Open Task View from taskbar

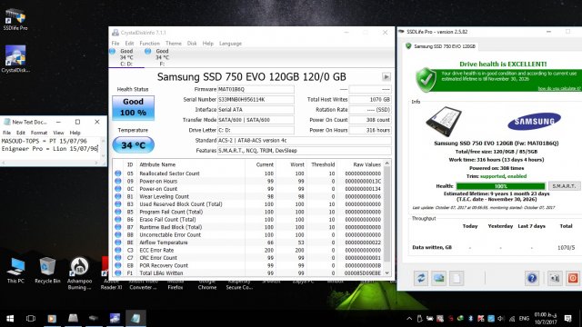[x=31, y=318]
